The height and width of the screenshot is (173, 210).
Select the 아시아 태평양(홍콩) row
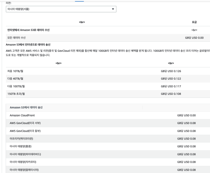pyautogui.click(x=108, y=146)
